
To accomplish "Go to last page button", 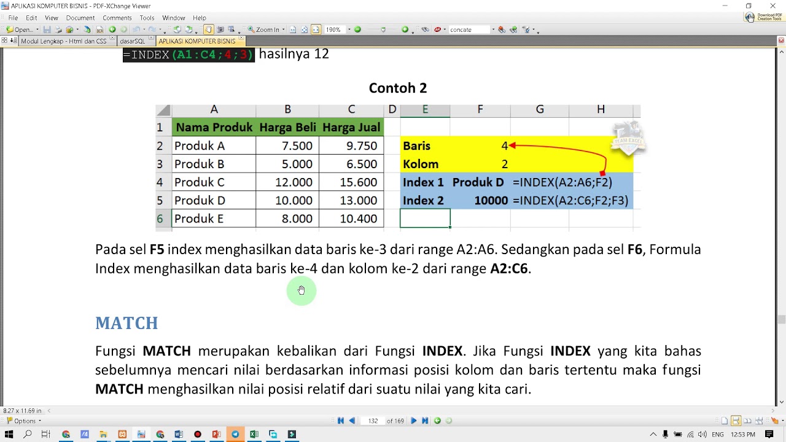I will point(425,421).
